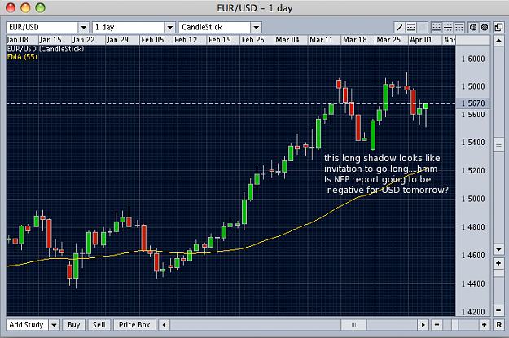
Task: Pick the solid-middle line style icon
Action: tap(448, 27)
